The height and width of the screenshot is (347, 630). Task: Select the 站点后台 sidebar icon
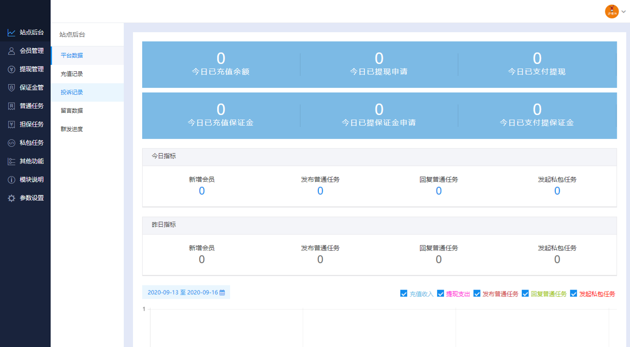pos(11,32)
